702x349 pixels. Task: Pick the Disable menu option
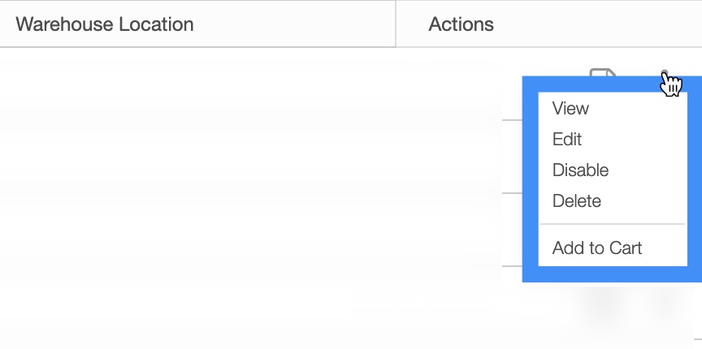pos(580,170)
